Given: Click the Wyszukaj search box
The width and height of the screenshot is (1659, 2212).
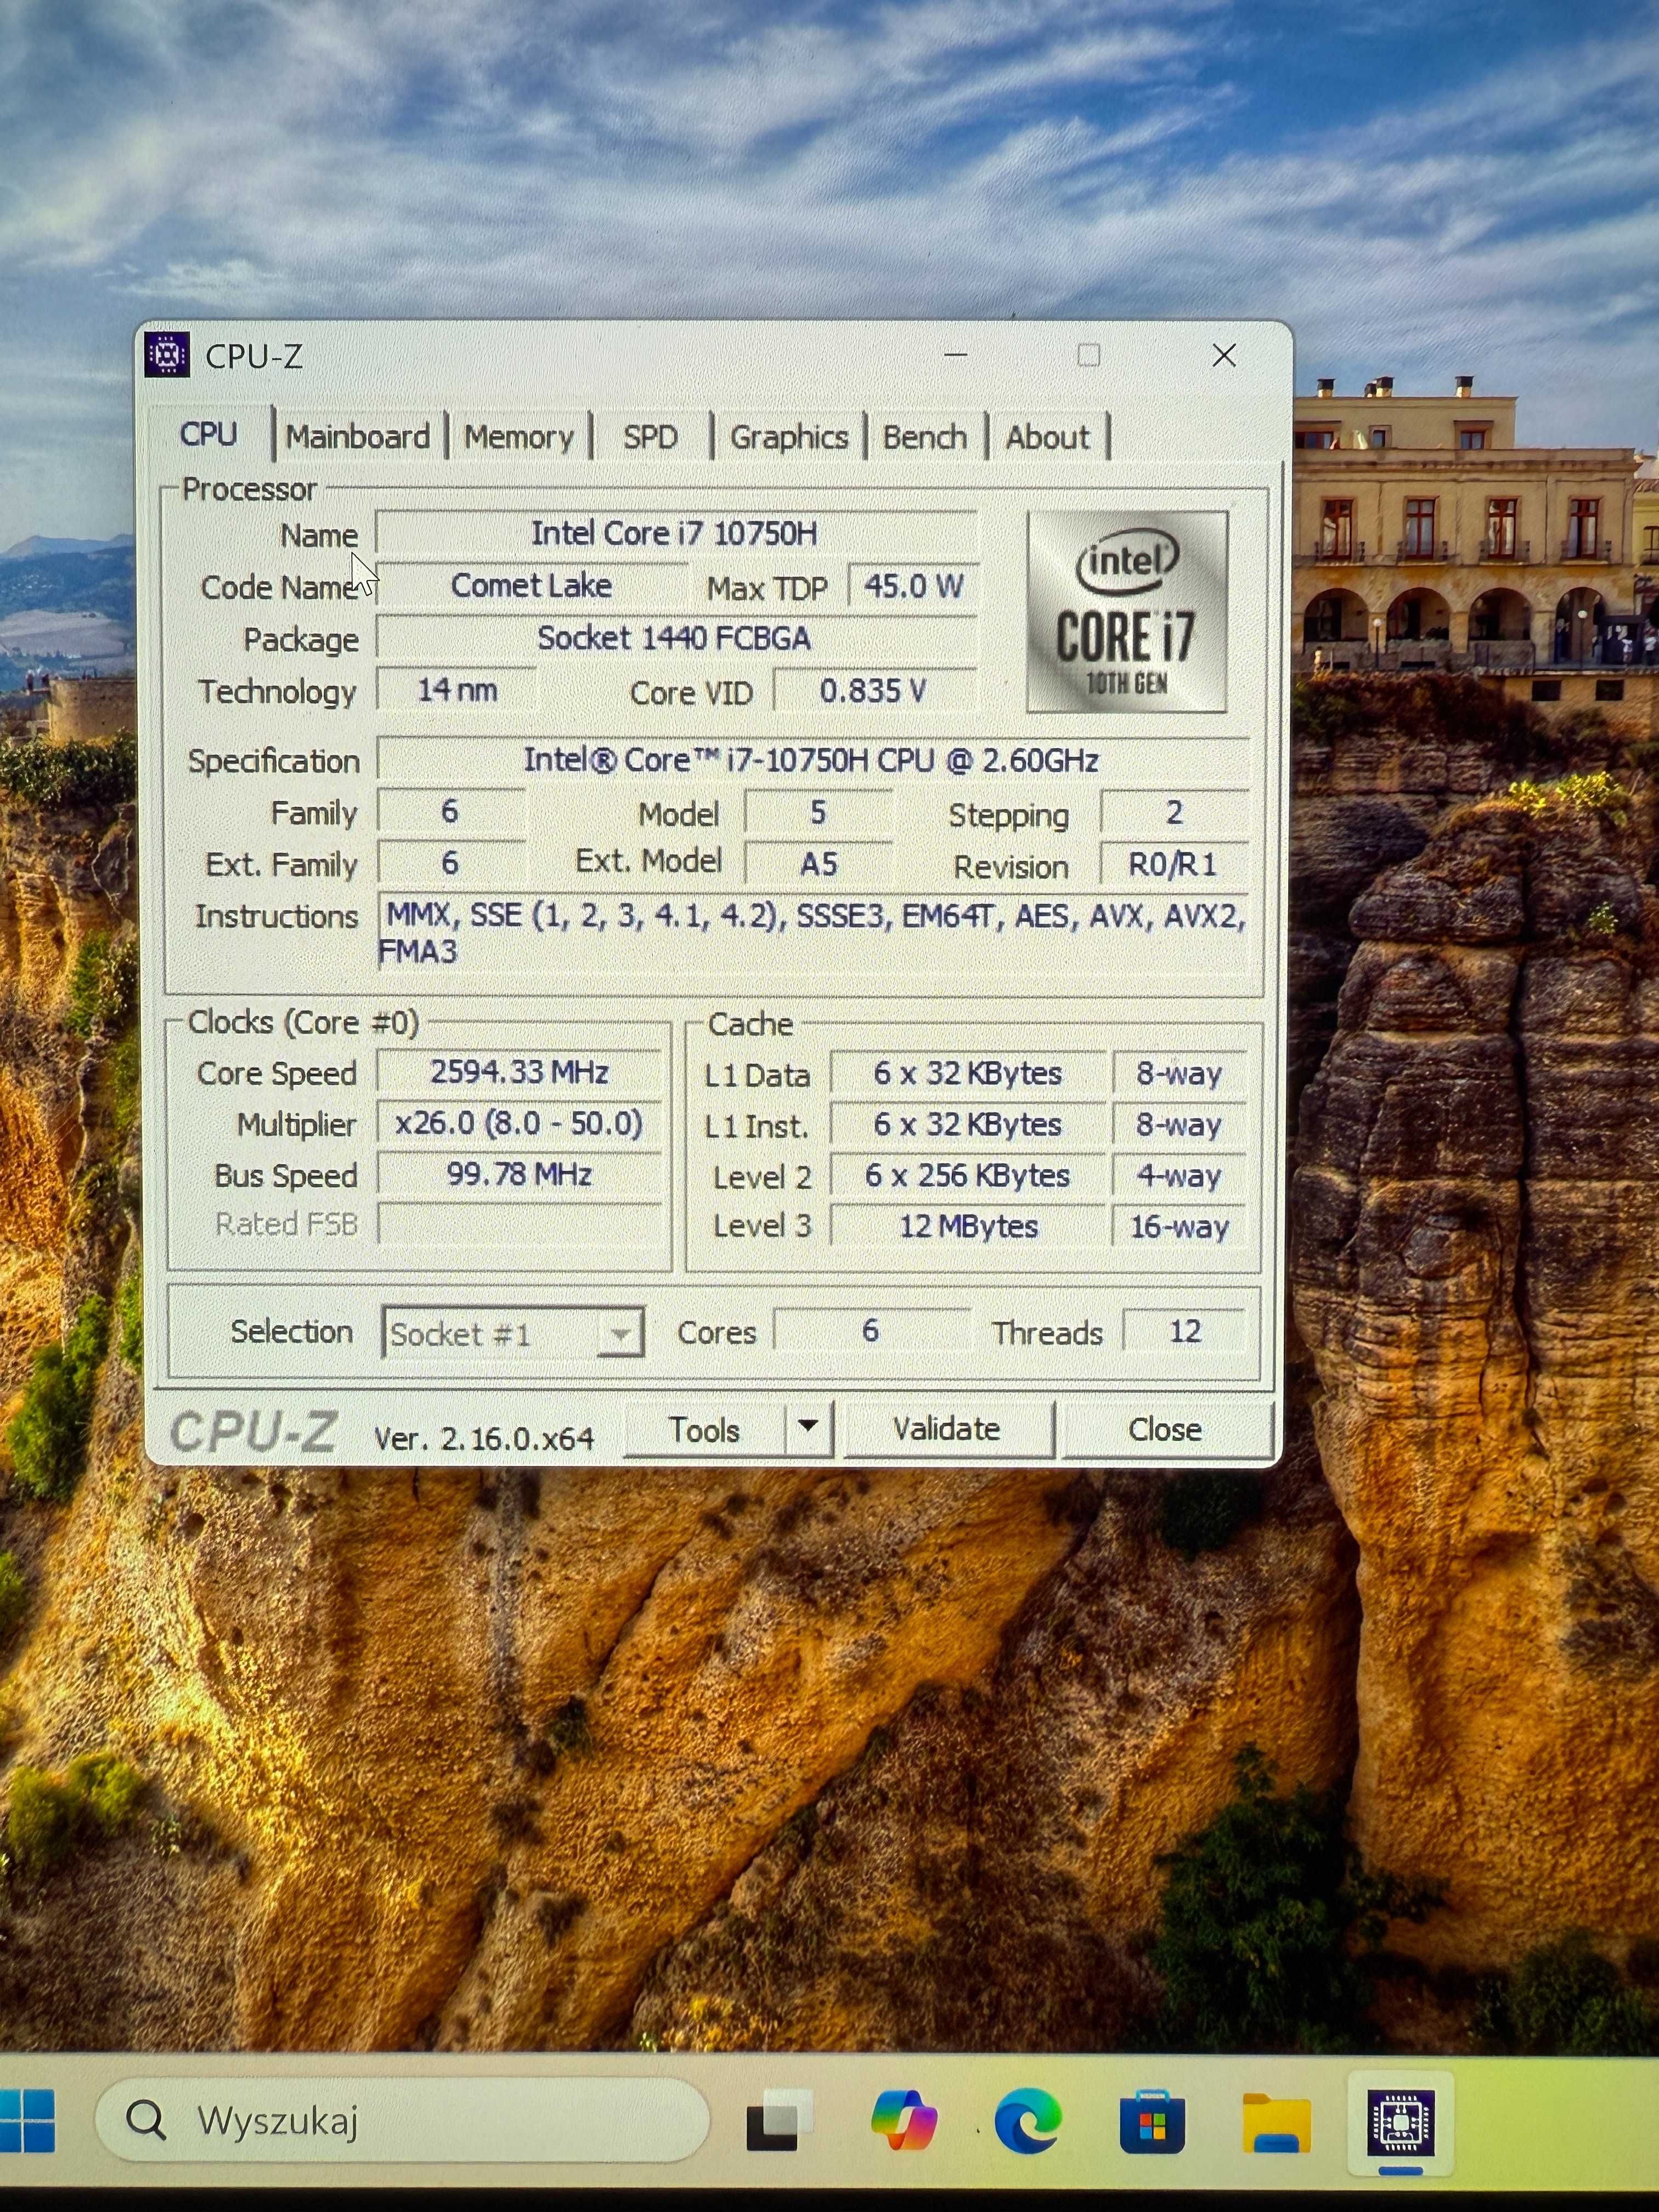Looking at the screenshot, I should point(403,2120).
